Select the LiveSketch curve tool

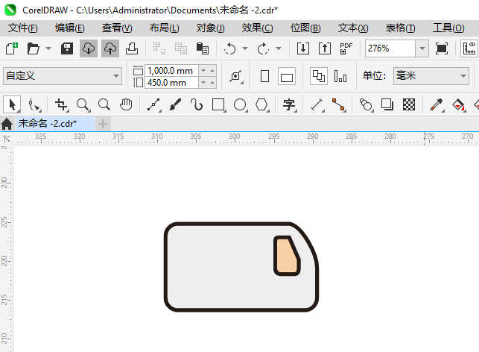[197, 104]
